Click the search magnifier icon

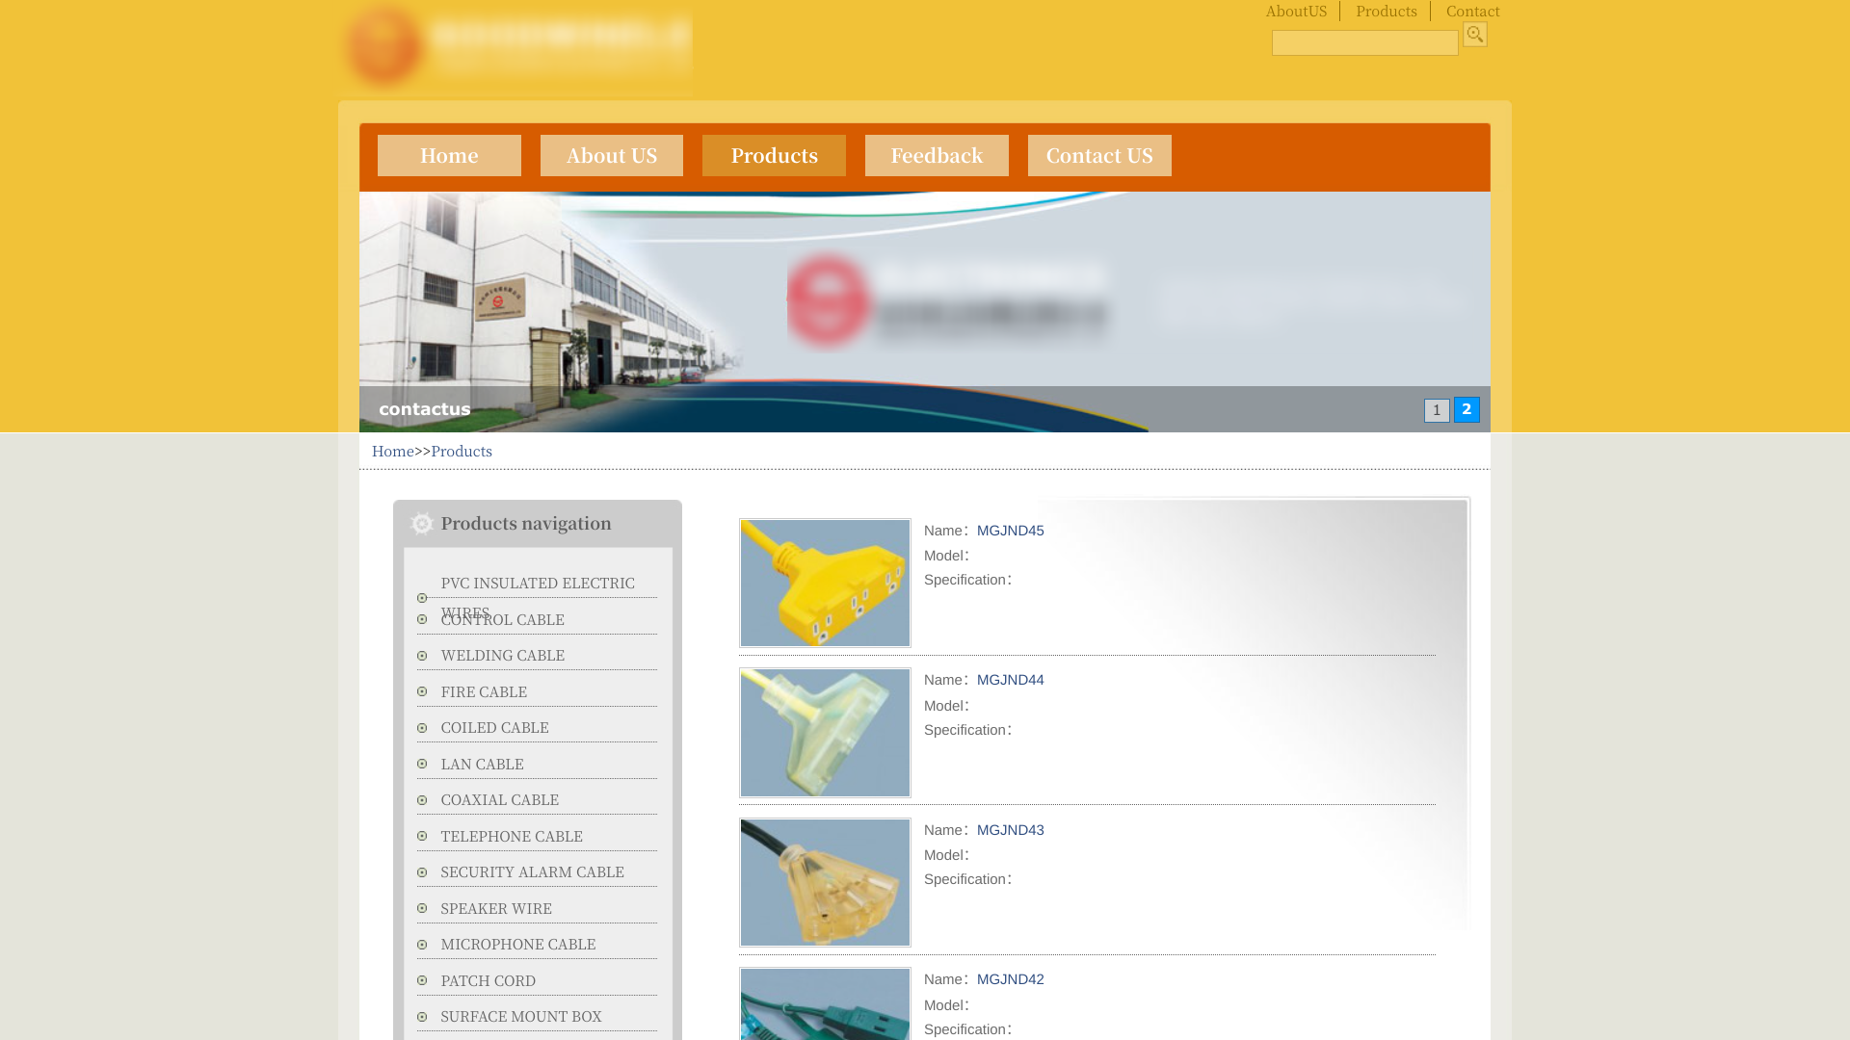(x=1474, y=35)
